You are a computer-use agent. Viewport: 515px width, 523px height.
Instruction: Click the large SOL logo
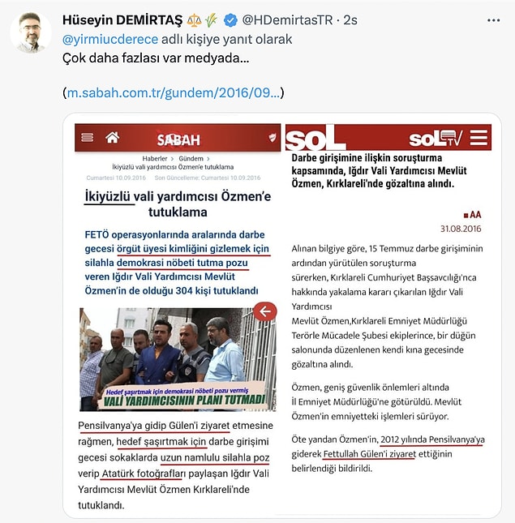[x=315, y=138]
